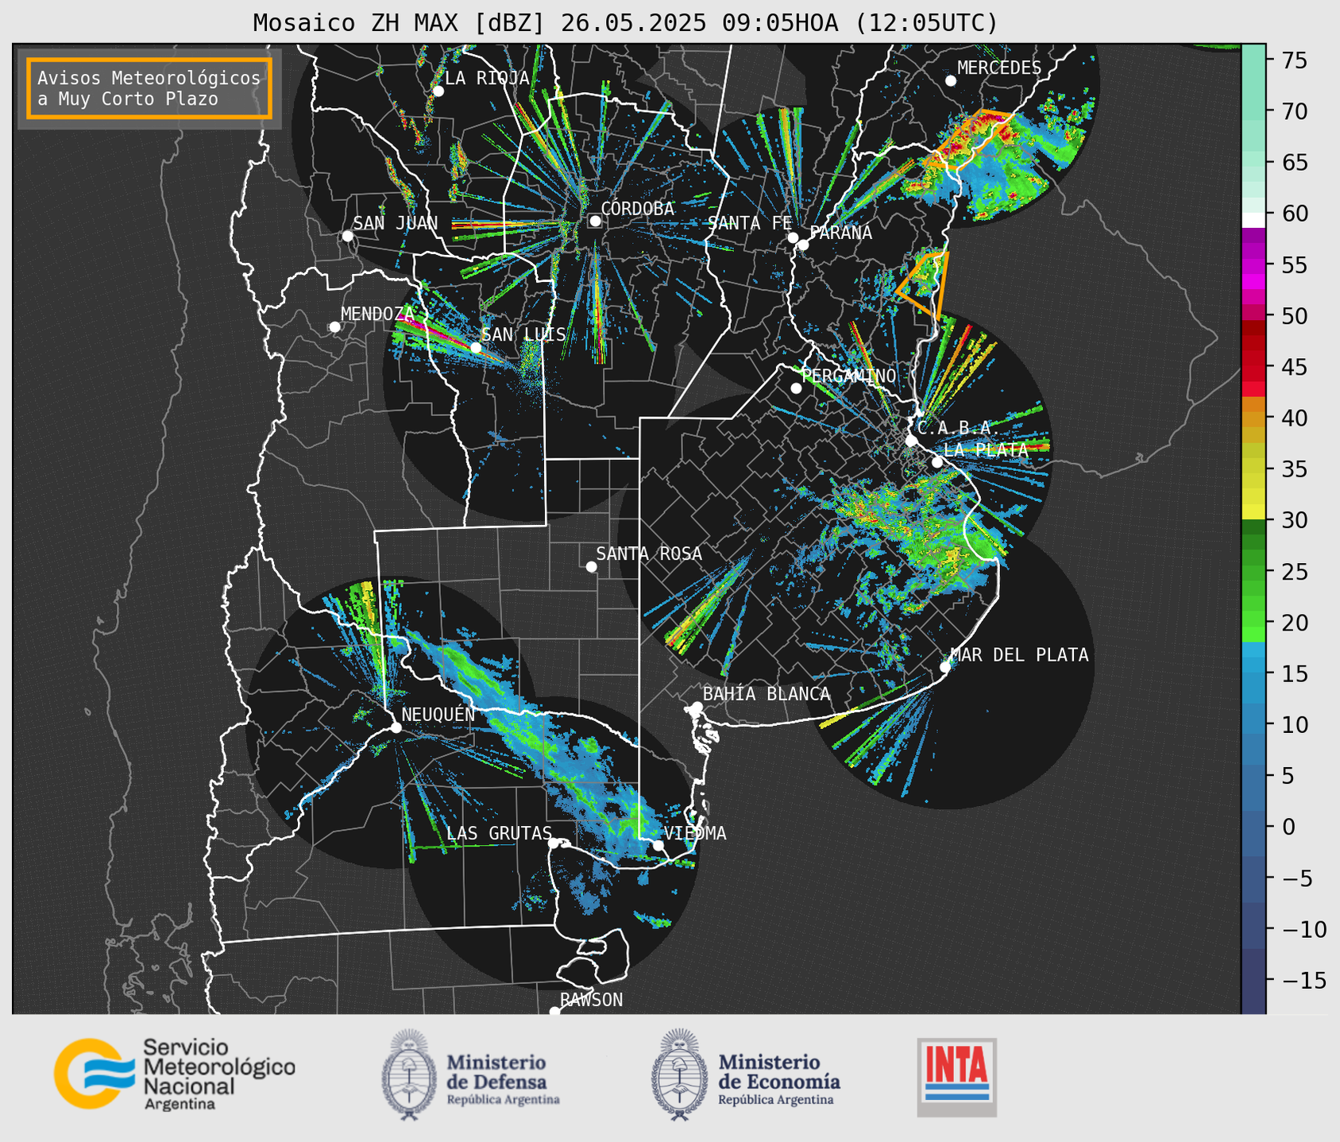
Task: Click the MENDOZA city marker
Action: (334, 327)
